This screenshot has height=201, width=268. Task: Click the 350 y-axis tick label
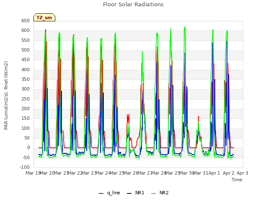(26, 80)
